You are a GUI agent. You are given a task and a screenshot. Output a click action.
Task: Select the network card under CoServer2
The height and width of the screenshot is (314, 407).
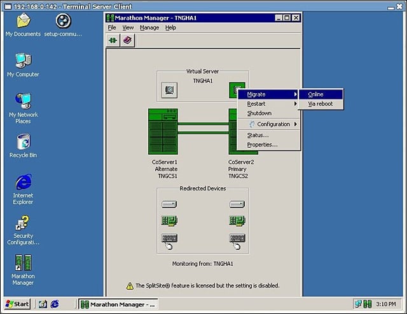pos(237,221)
